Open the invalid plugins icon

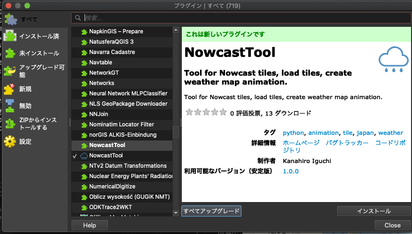[x=10, y=106]
